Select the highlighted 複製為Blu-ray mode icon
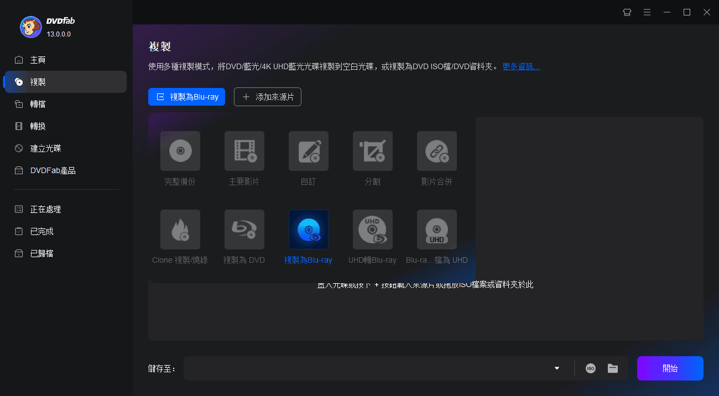 [309, 230]
